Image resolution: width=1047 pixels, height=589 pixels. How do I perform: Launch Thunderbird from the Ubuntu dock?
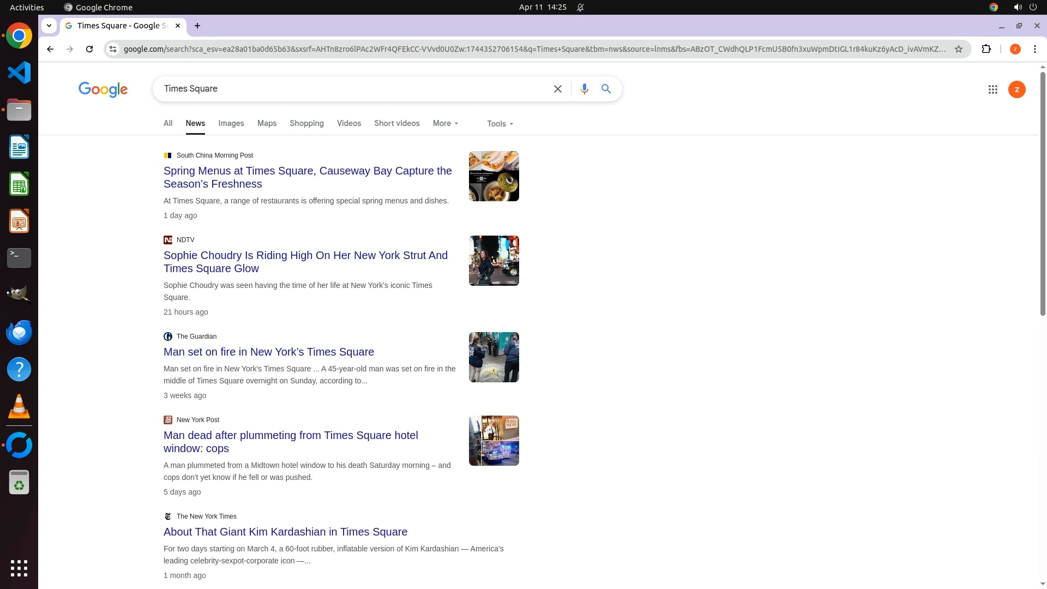pyautogui.click(x=19, y=333)
